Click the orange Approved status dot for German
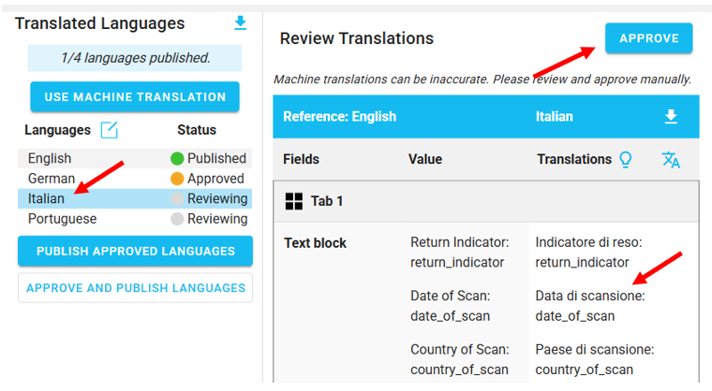 point(176,179)
